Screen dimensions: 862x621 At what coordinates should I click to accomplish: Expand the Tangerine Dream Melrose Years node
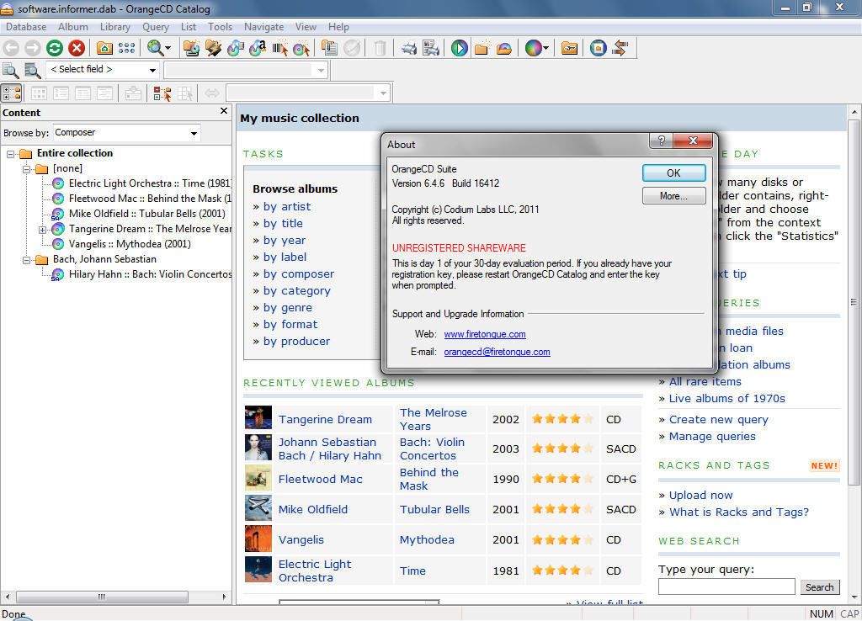click(x=42, y=230)
